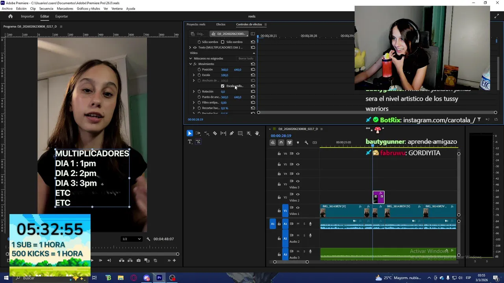The image size is (504, 283).
Task: Click Go to Out point button
Action: coord(109,260)
